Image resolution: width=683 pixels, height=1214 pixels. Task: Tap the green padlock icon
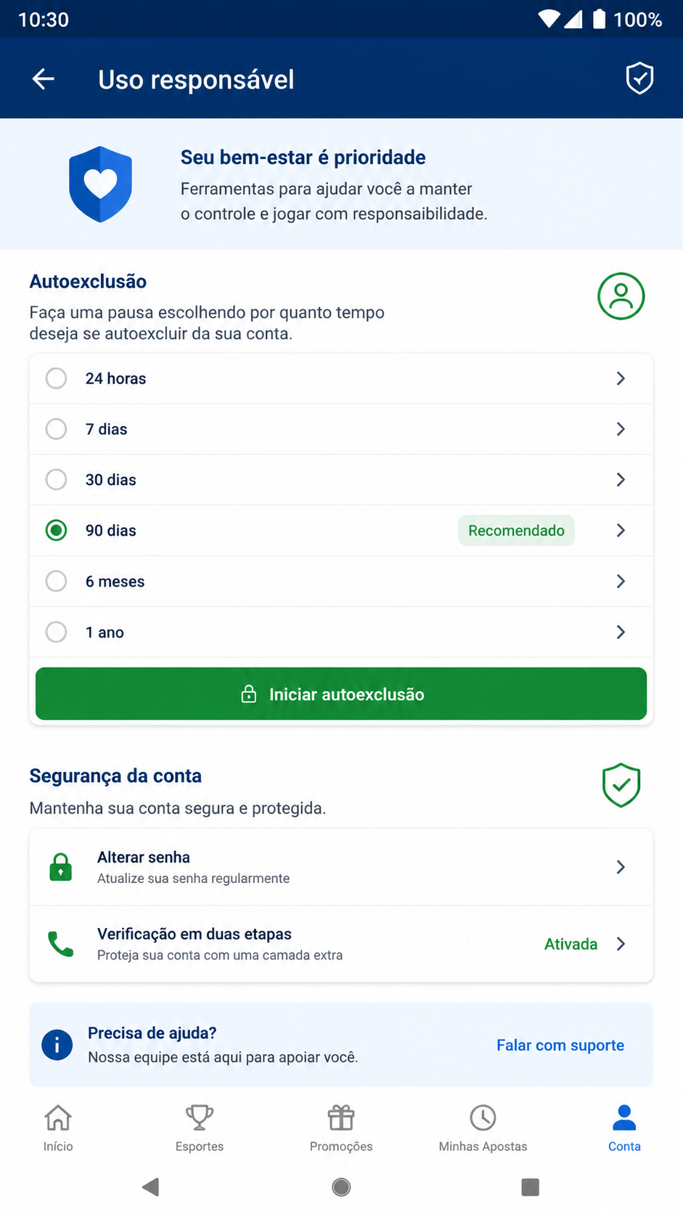pos(60,867)
